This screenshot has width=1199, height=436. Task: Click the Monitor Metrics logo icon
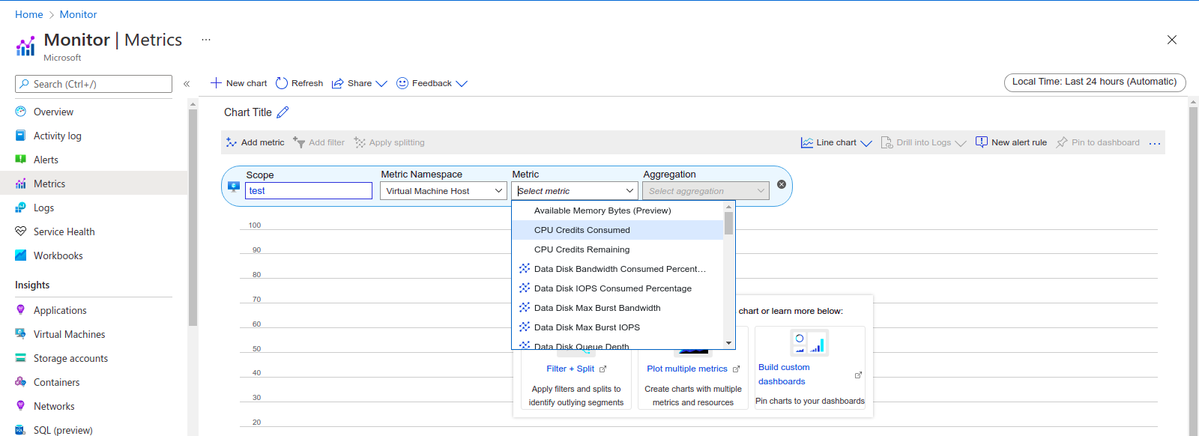[25, 46]
